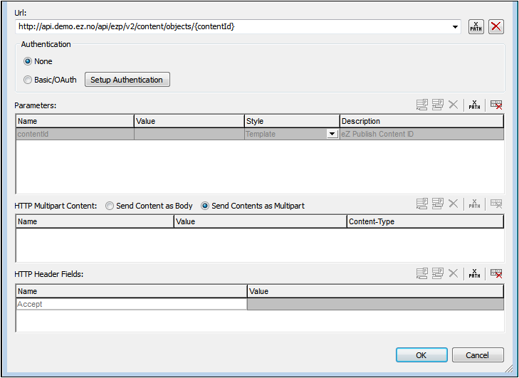Click insert-row icon in Parameters toolbar
Image resolution: width=519 pixels, height=378 pixels.
(438, 105)
